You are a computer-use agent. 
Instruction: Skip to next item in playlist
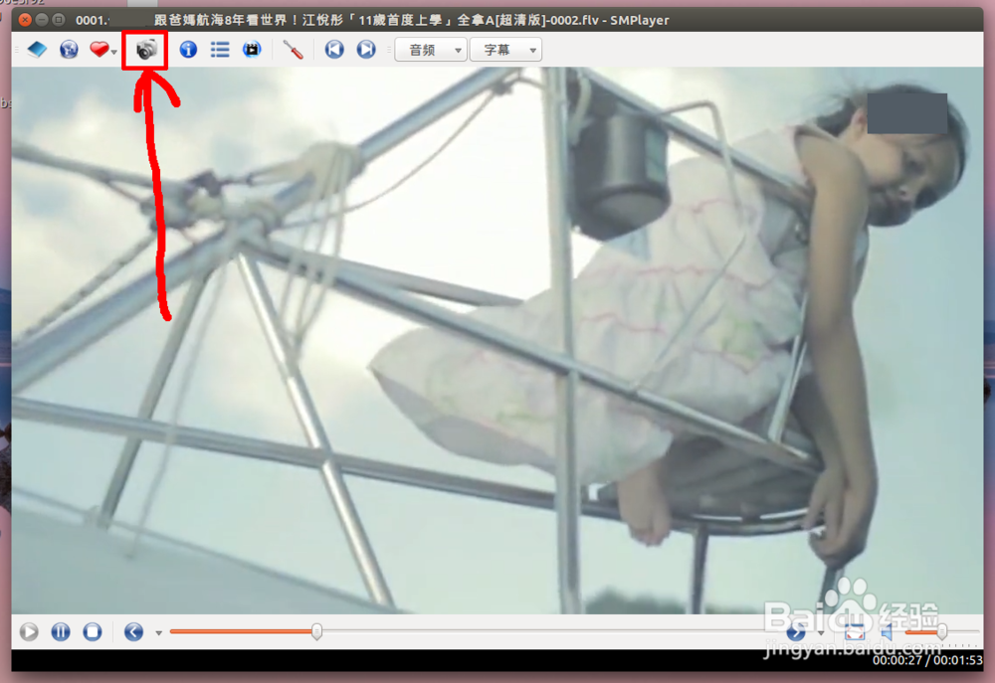tap(366, 49)
